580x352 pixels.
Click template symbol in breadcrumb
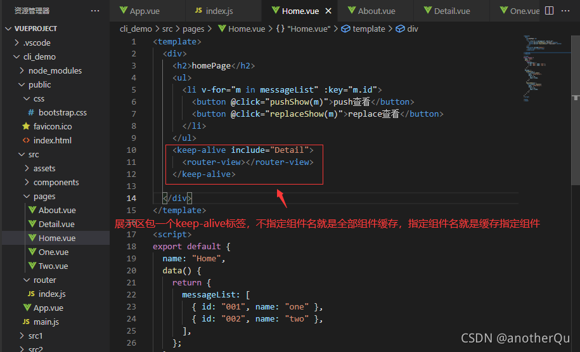coord(363,29)
